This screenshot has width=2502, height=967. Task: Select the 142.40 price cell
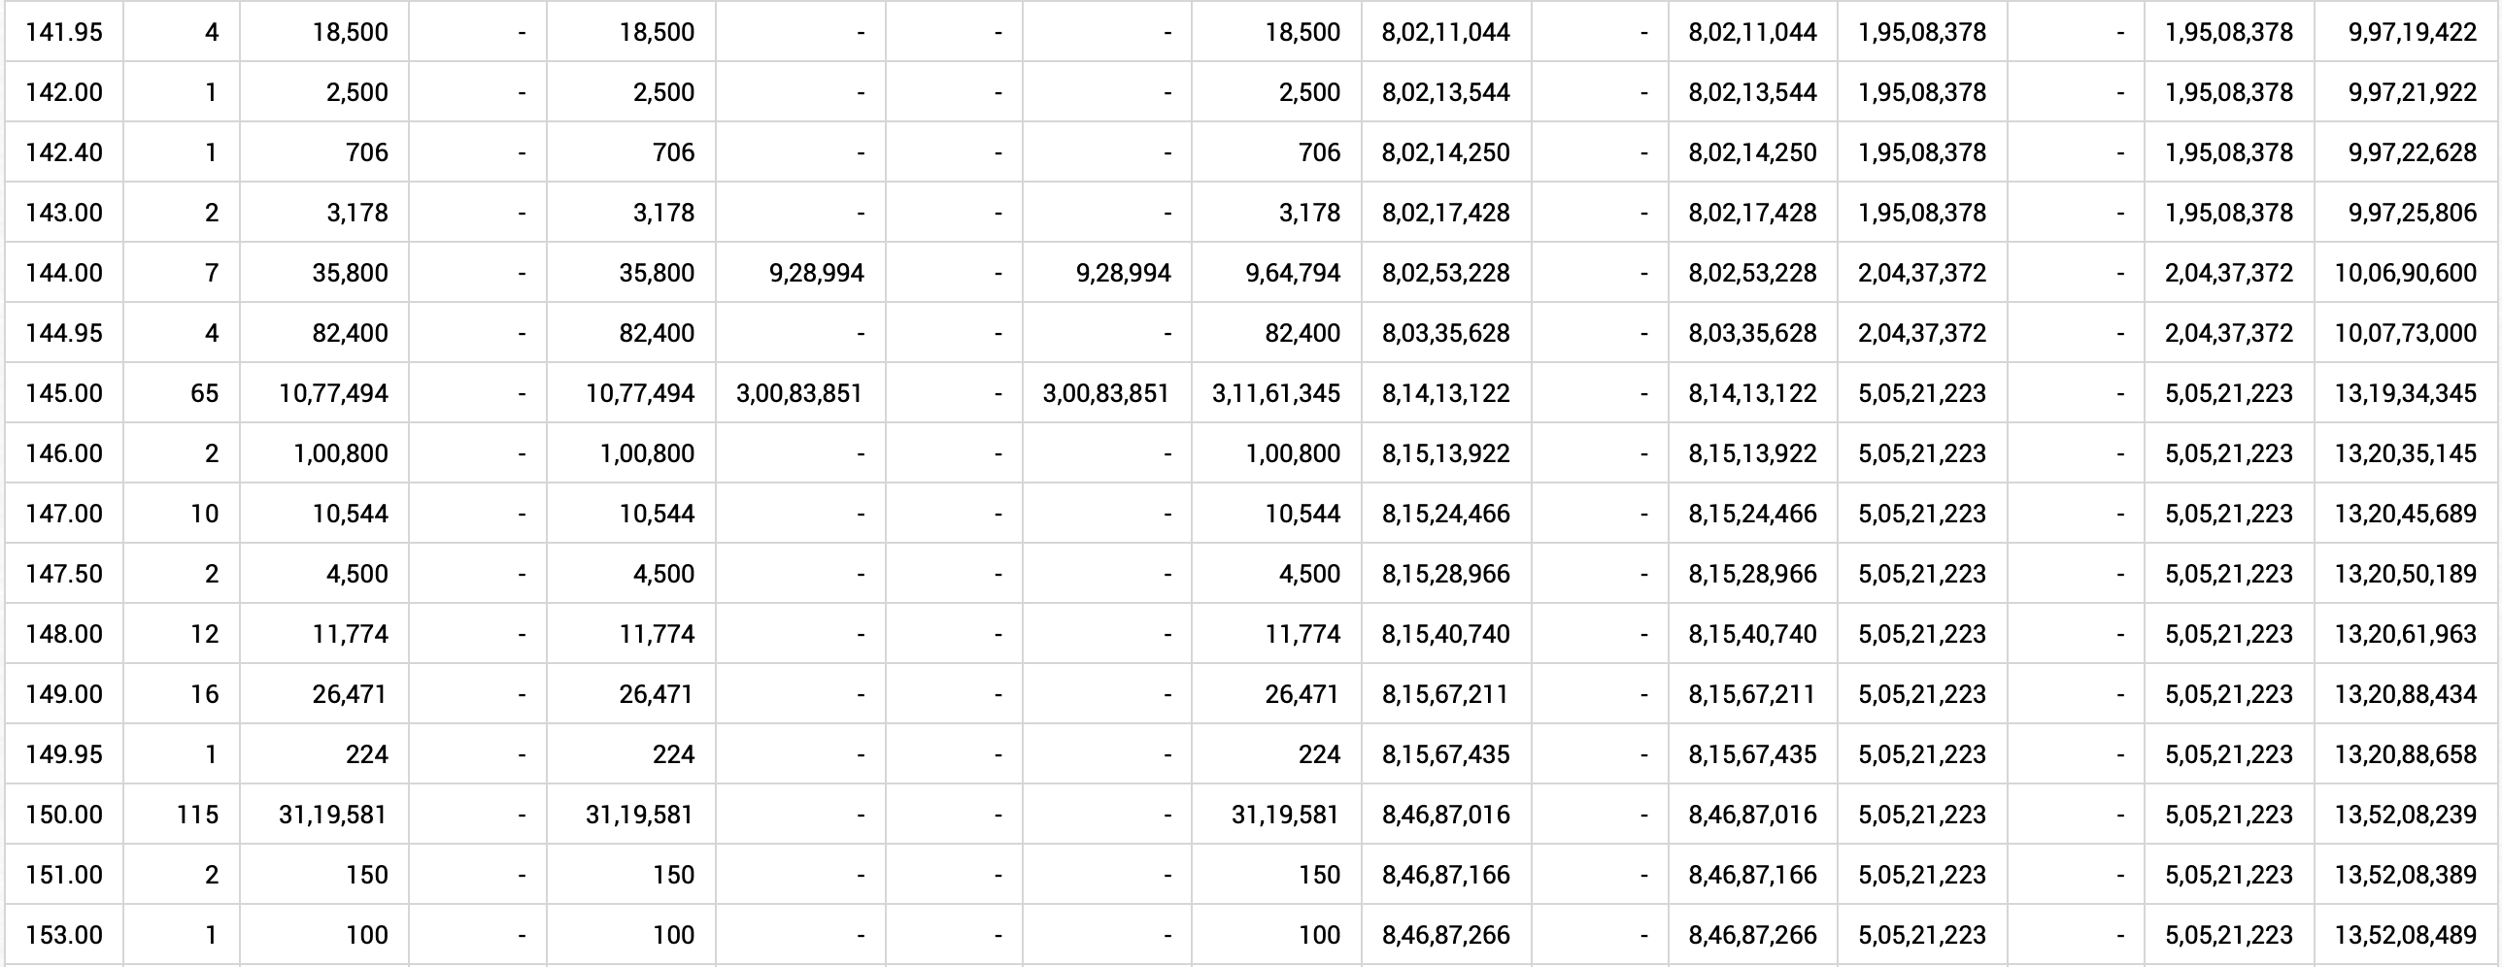(x=64, y=152)
